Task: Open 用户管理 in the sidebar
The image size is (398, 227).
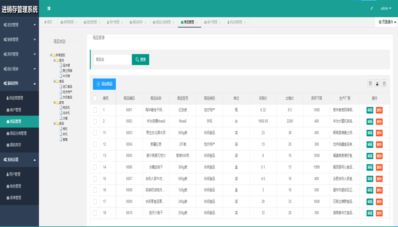Action: 19,174
